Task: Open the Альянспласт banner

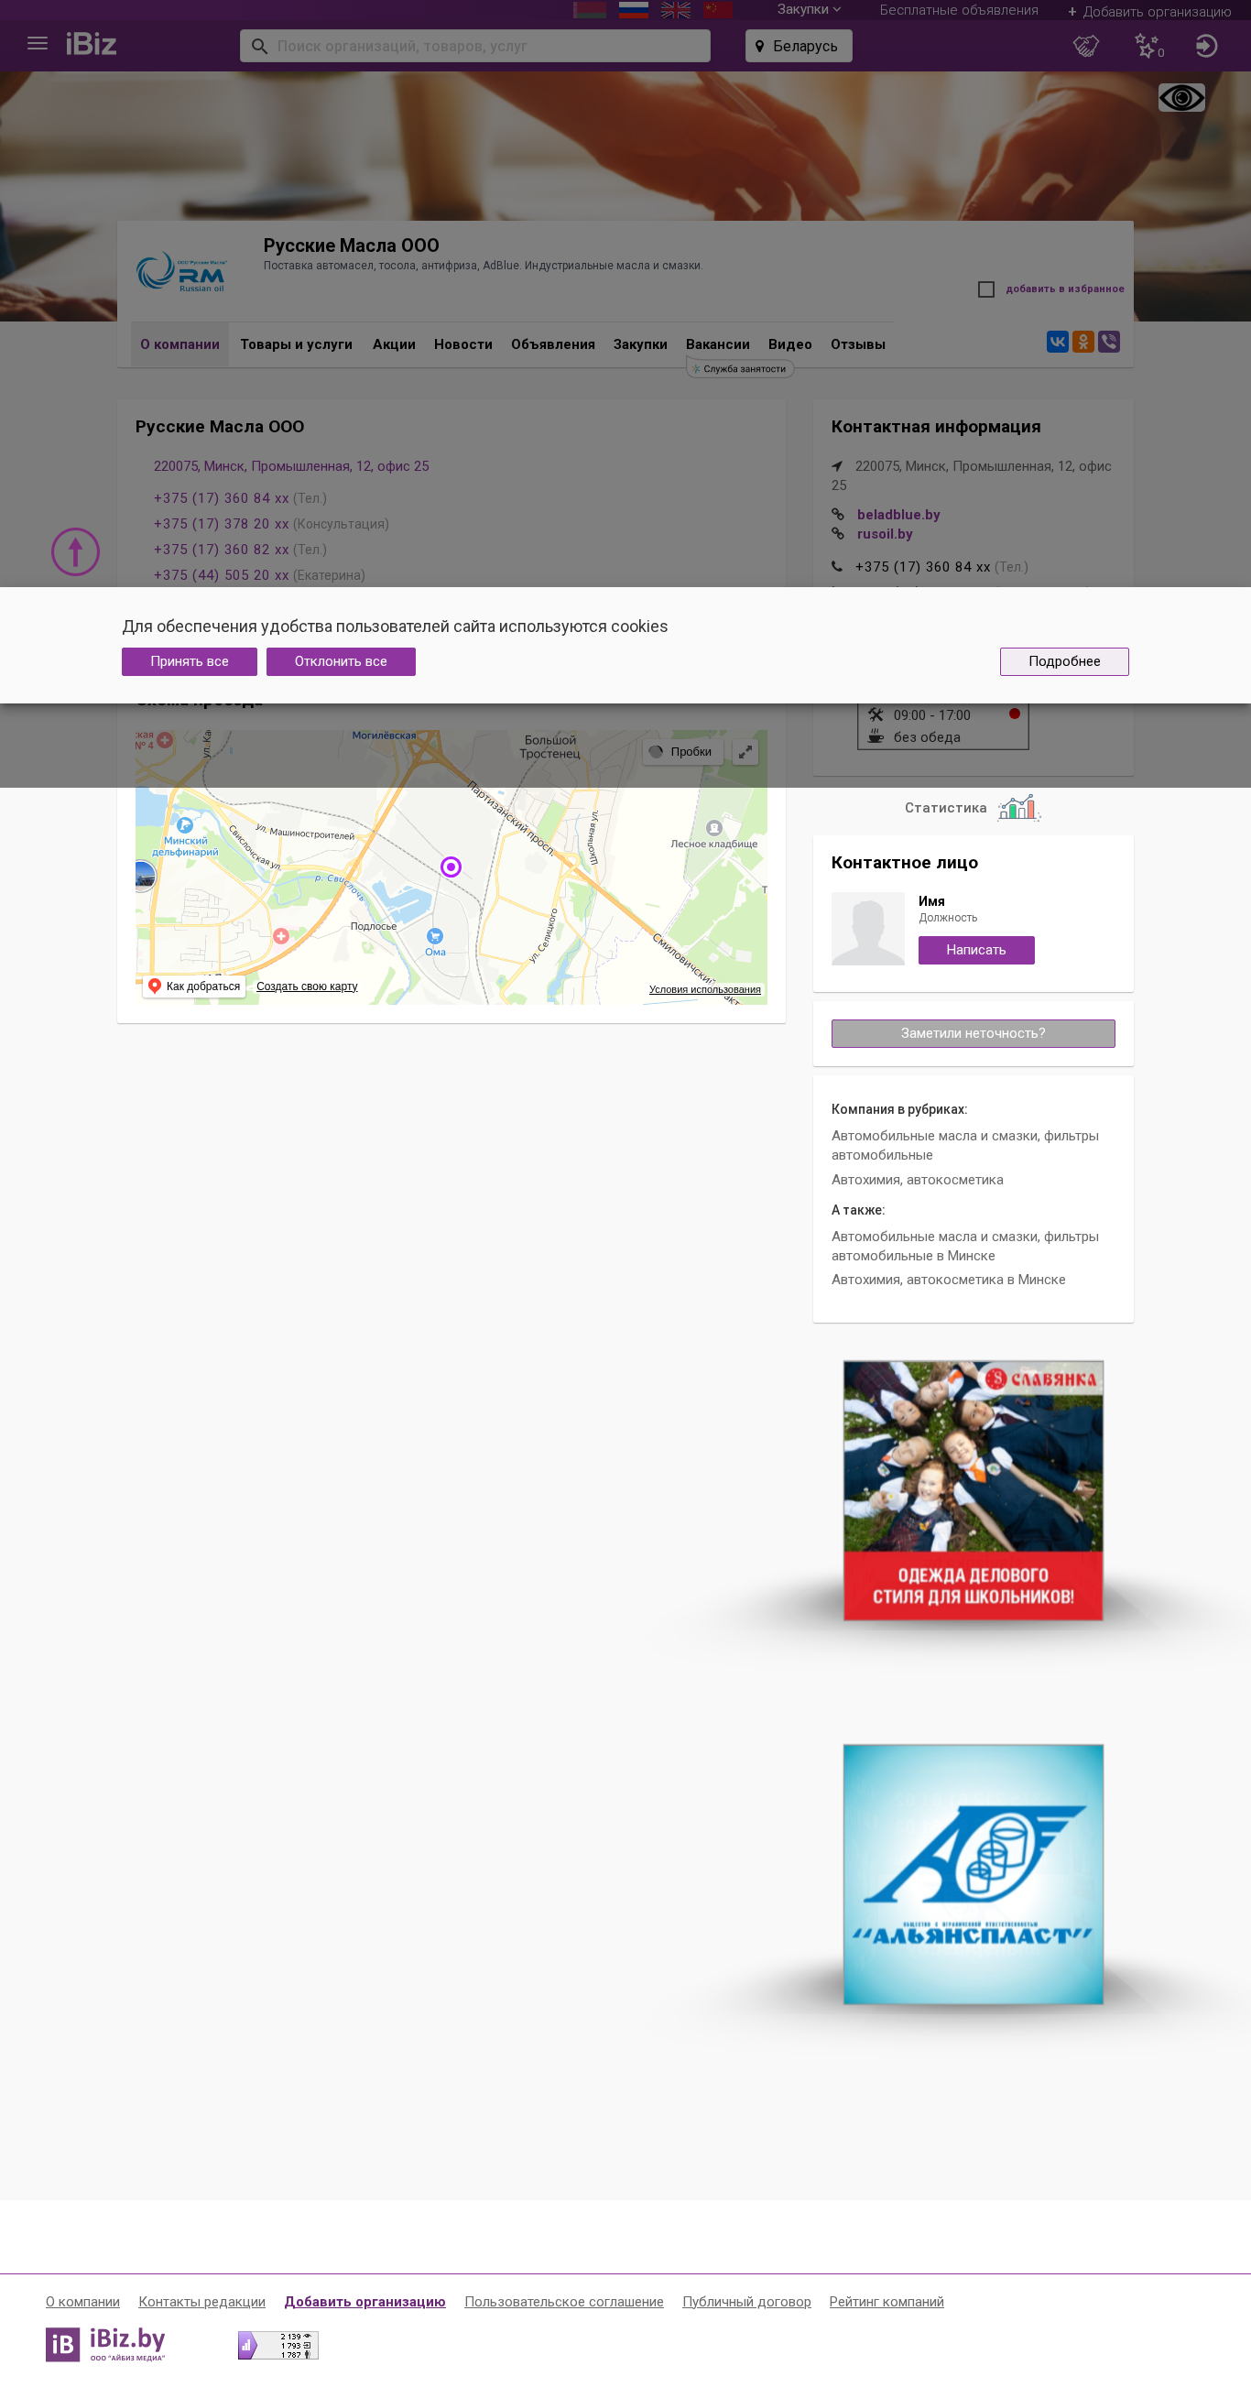Action: [x=973, y=1874]
